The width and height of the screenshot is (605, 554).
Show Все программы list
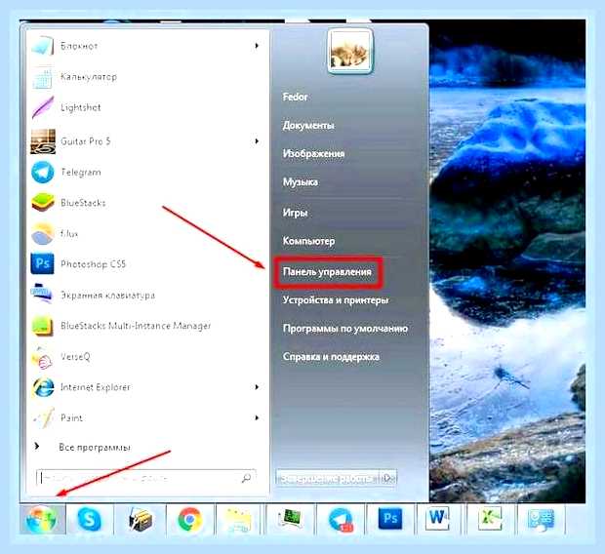click(95, 447)
